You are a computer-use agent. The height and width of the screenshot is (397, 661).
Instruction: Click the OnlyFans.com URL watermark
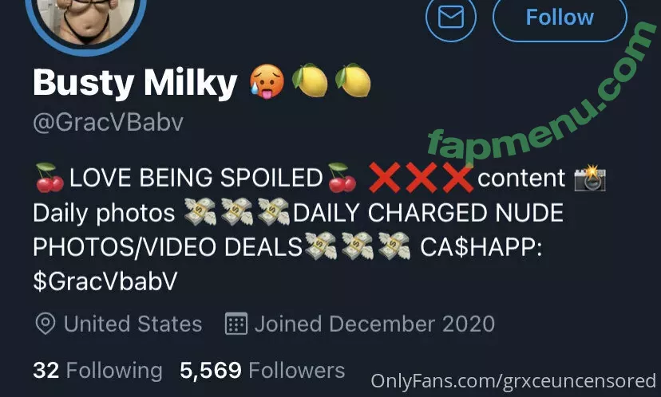[x=513, y=381]
